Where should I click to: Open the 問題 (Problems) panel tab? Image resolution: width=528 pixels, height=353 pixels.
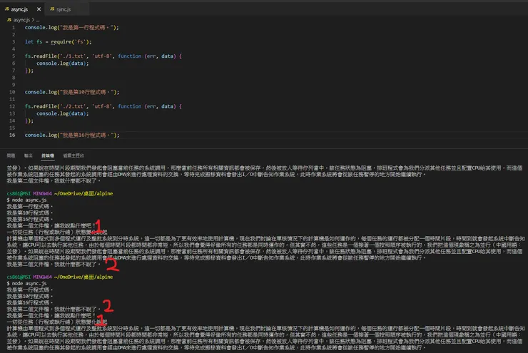[11, 155]
